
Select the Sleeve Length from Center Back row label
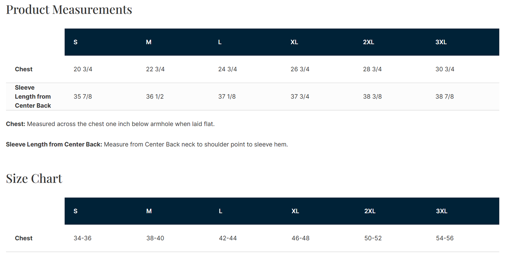point(33,96)
